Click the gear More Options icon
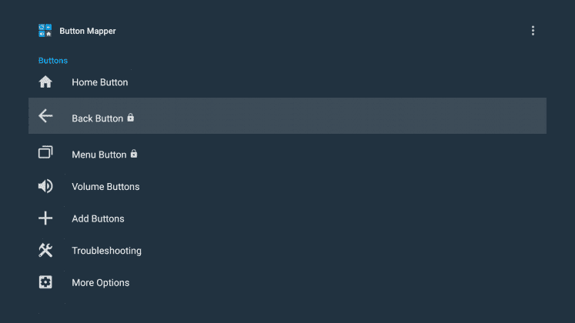This screenshot has height=323, width=575. pos(45,282)
